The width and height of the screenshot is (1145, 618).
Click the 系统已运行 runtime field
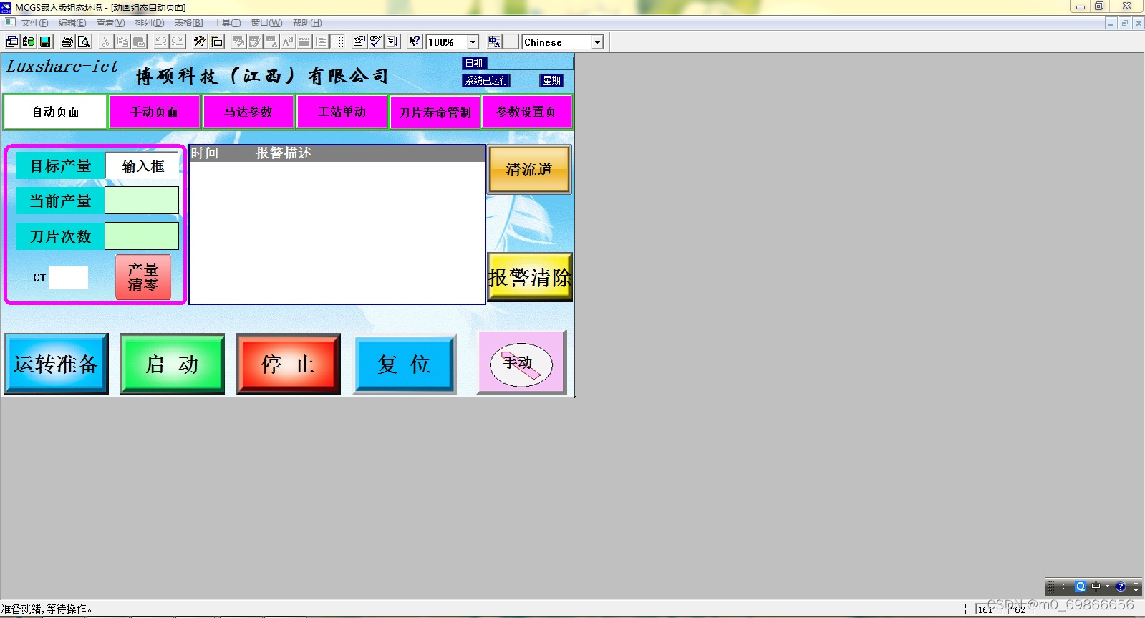tap(524, 80)
